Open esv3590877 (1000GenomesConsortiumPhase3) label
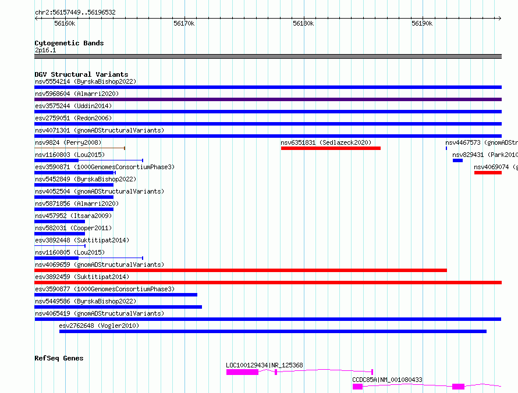This screenshot has height=393, width=518. point(105,289)
